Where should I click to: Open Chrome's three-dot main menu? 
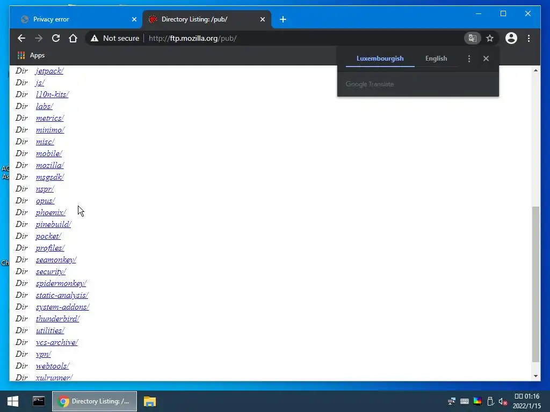[x=529, y=38]
